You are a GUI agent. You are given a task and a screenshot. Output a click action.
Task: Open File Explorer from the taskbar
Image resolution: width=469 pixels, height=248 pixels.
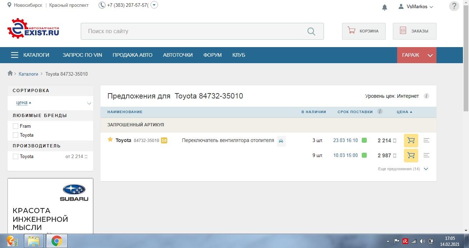pyautogui.click(x=34, y=241)
